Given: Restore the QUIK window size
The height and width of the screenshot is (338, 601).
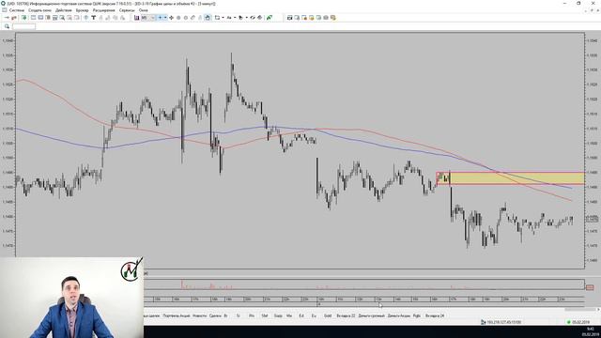Looking at the screenshot, I should [578, 3].
